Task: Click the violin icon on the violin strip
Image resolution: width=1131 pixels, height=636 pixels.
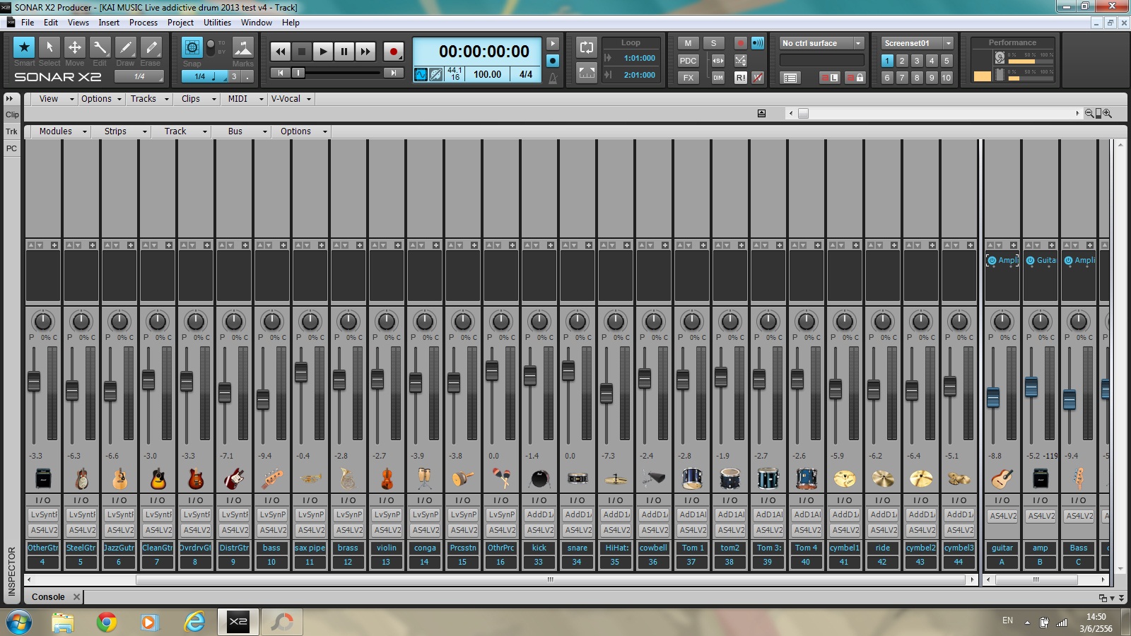Action: [x=387, y=478]
